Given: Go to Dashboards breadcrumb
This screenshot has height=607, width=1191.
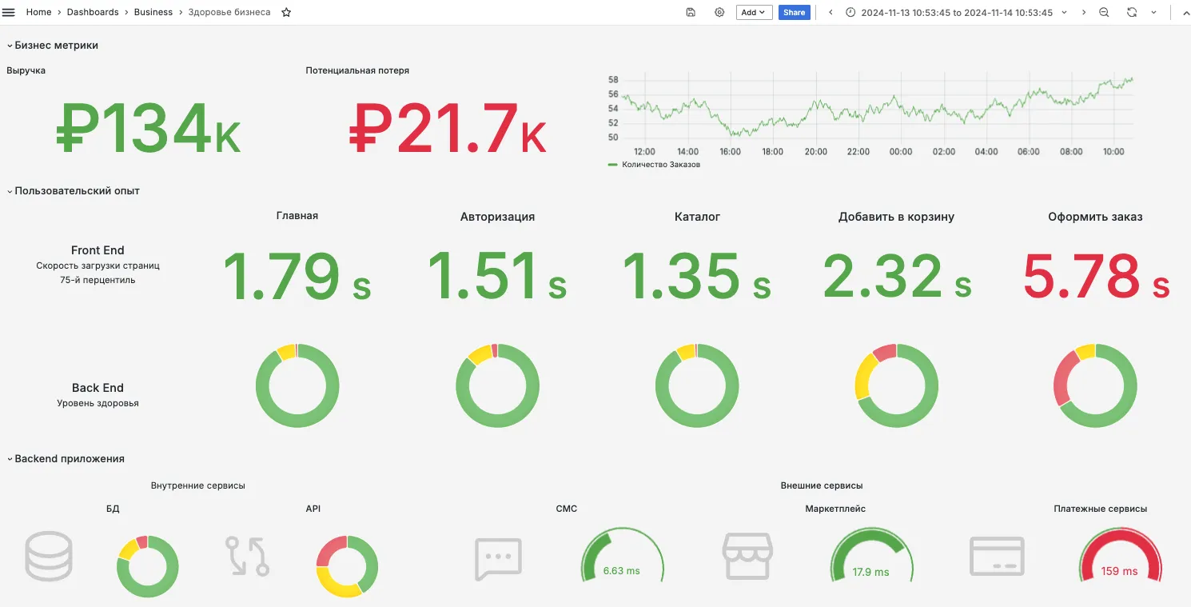Looking at the screenshot, I should coord(93,12).
